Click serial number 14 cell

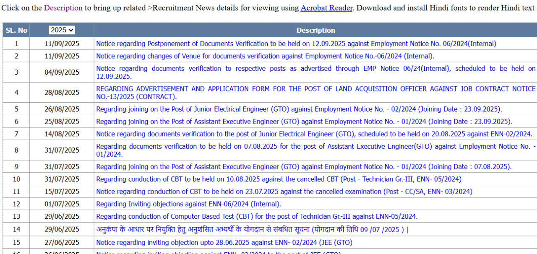(16, 230)
